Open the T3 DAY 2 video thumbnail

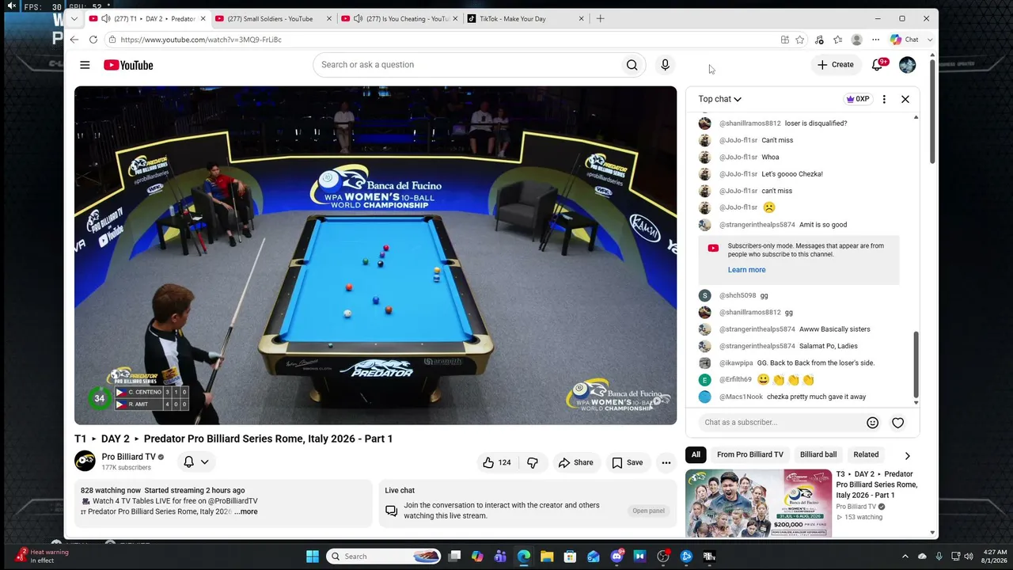pyautogui.click(x=758, y=503)
